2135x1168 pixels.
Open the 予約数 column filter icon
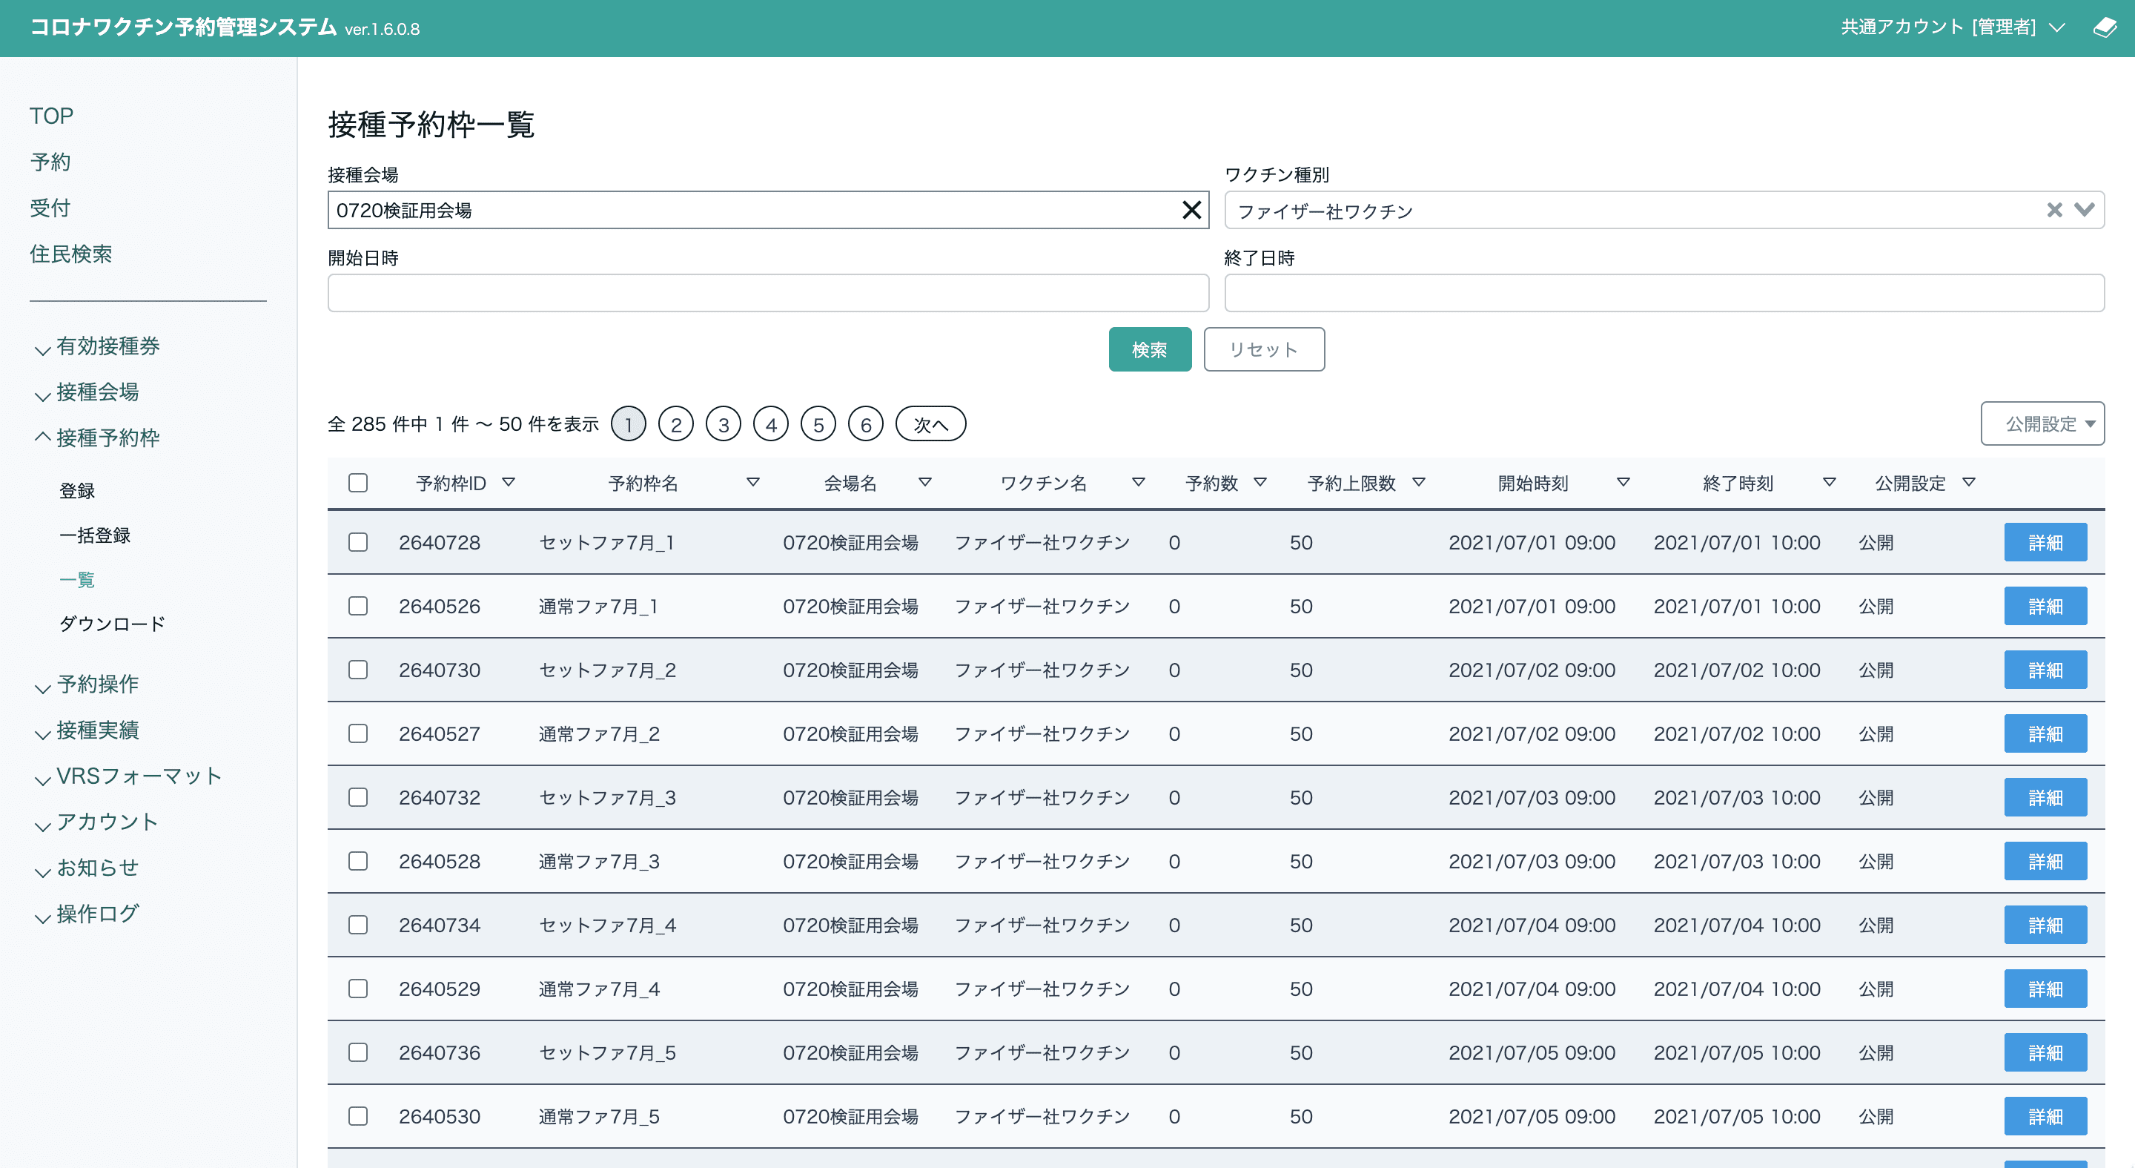click(x=1262, y=481)
